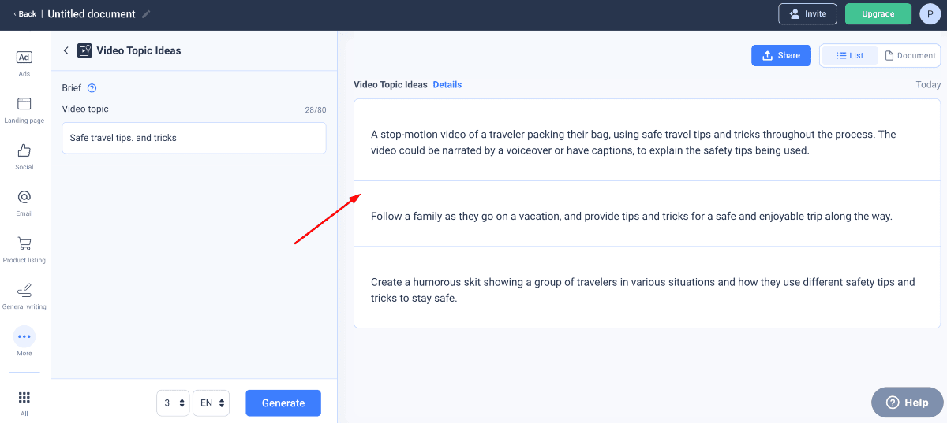Click the Generate button
This screenshot has height=423, width=947.
283,403
